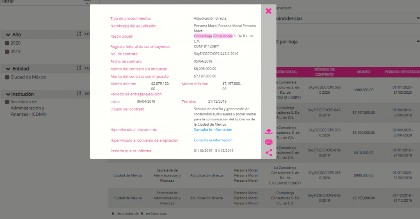Screen dimensions: 420x219
Task: Open the coincidencias sort dropdown
Action: coord(348,18)
